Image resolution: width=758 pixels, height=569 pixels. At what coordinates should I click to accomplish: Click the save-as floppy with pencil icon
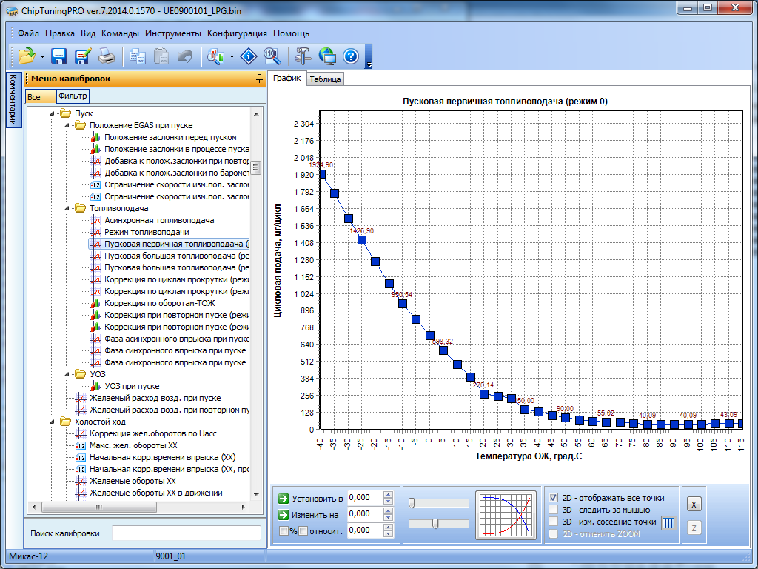(82, 56)
